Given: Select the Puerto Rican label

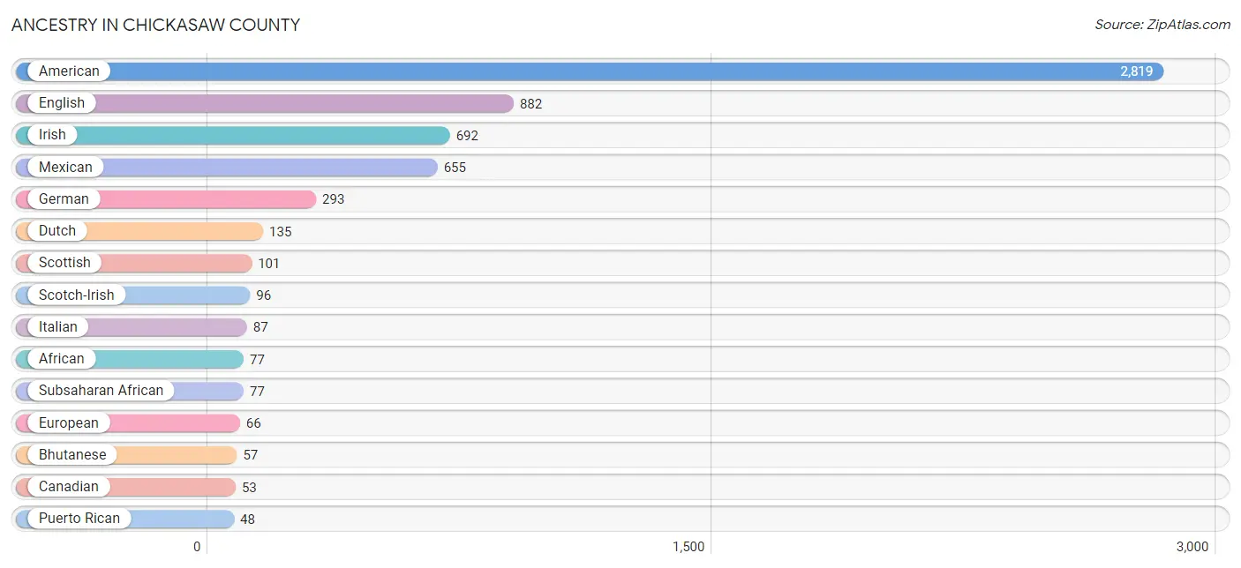Looking at the screenshot, I should 79,519.
